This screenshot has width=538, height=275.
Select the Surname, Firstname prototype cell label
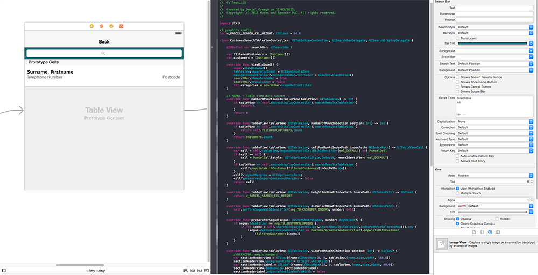pos(50,72)
